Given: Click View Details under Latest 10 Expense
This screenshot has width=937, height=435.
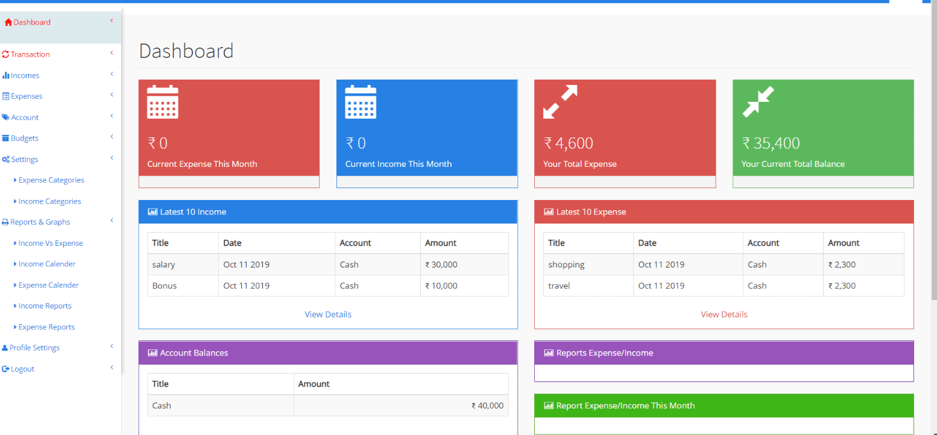Looking at the screenshot, I should pos(724,314).
